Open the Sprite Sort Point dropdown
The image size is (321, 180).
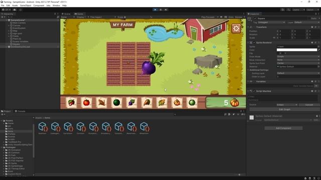click(298, 63)
